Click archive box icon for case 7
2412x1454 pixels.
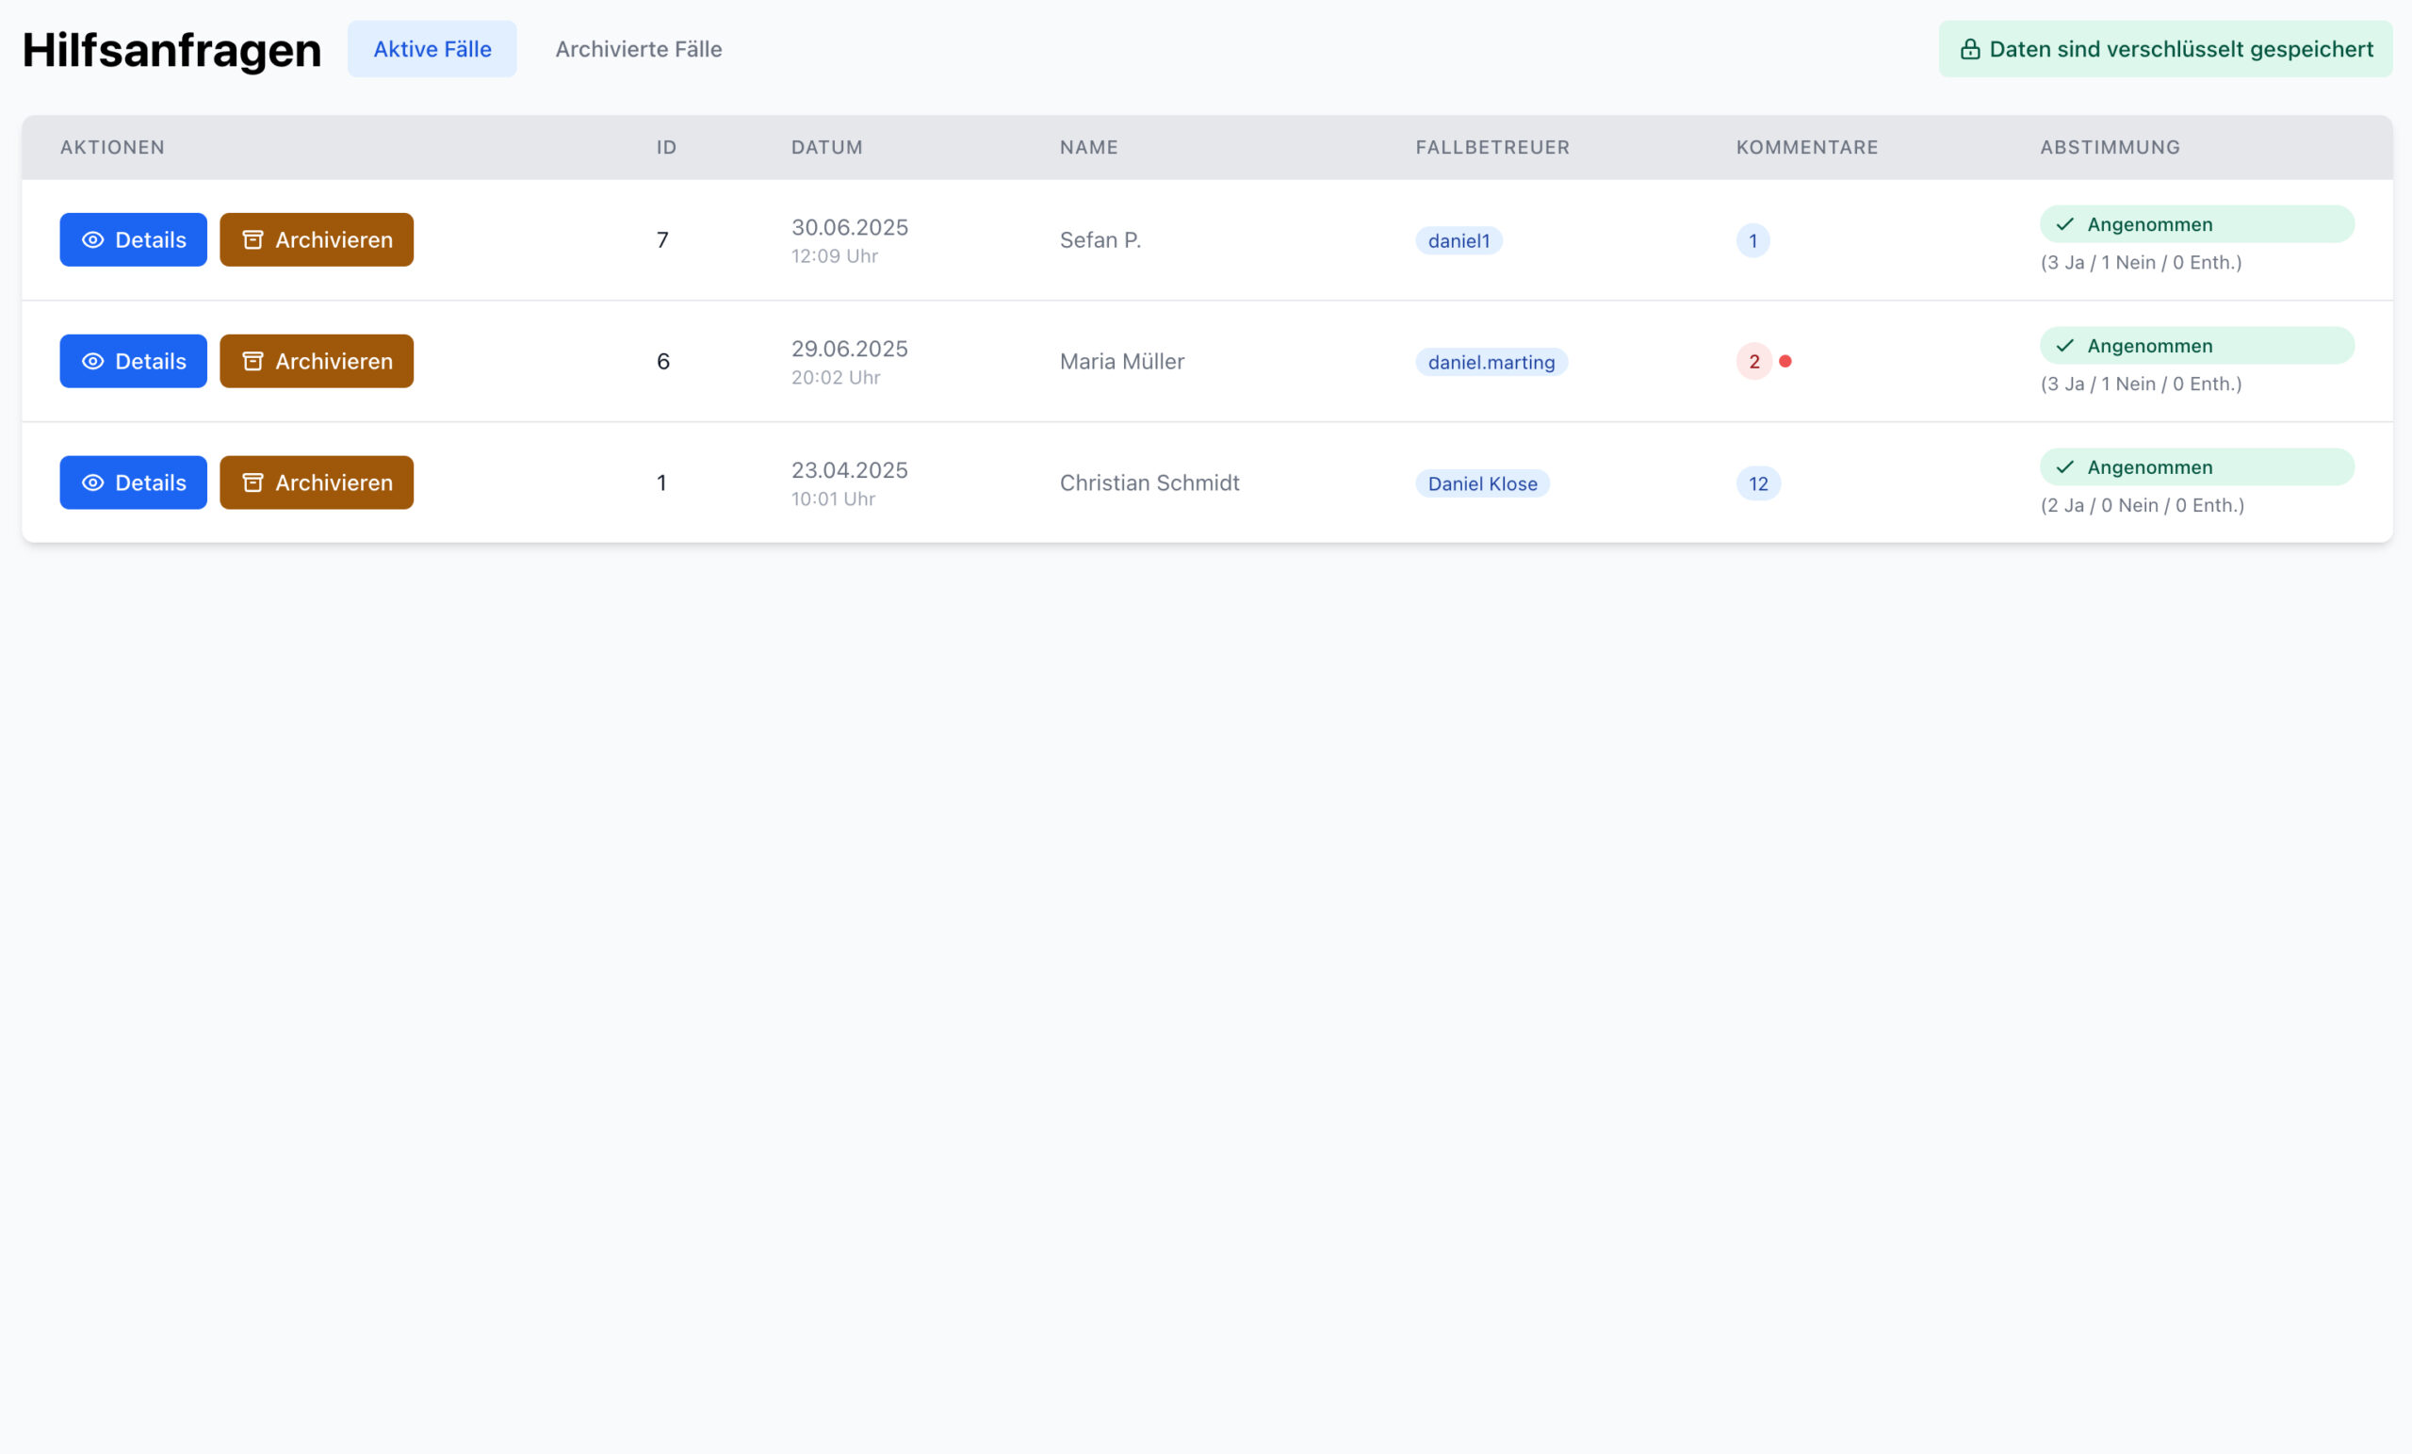(253, 240)
